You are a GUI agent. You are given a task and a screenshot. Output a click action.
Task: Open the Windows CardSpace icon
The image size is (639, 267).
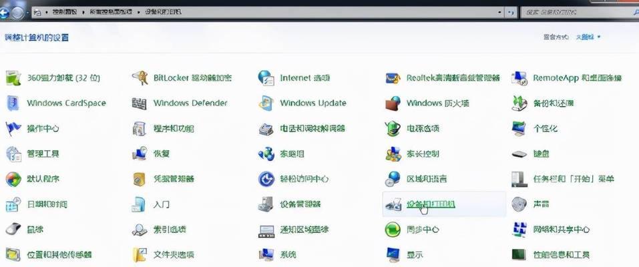[x=13, y=103]
